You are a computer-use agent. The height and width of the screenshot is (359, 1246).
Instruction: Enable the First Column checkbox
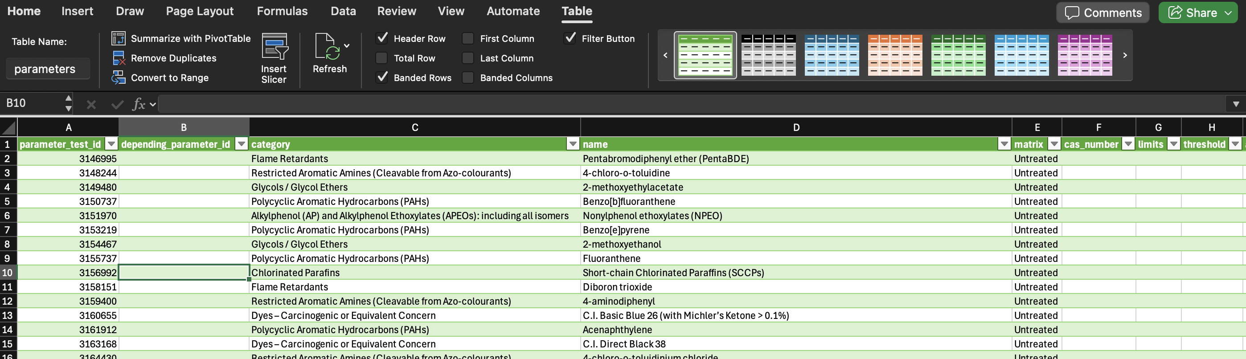pos(468,38)
